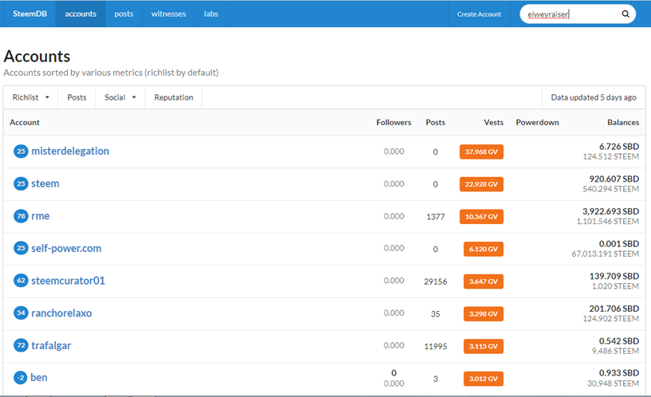
Task: Open the Social dropdown
Action: [x=120, y=97]
